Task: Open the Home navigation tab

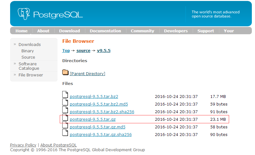Action: point(21,31)
